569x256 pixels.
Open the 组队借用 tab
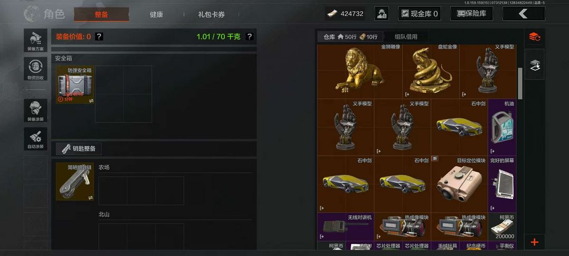pyautogui.click(x=406, y=37)
